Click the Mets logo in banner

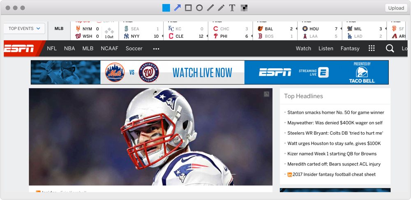115,72
